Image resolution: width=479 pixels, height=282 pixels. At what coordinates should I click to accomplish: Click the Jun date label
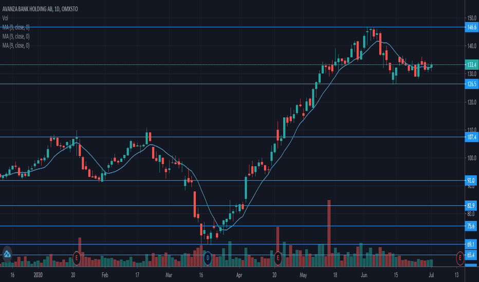[364, 275]
